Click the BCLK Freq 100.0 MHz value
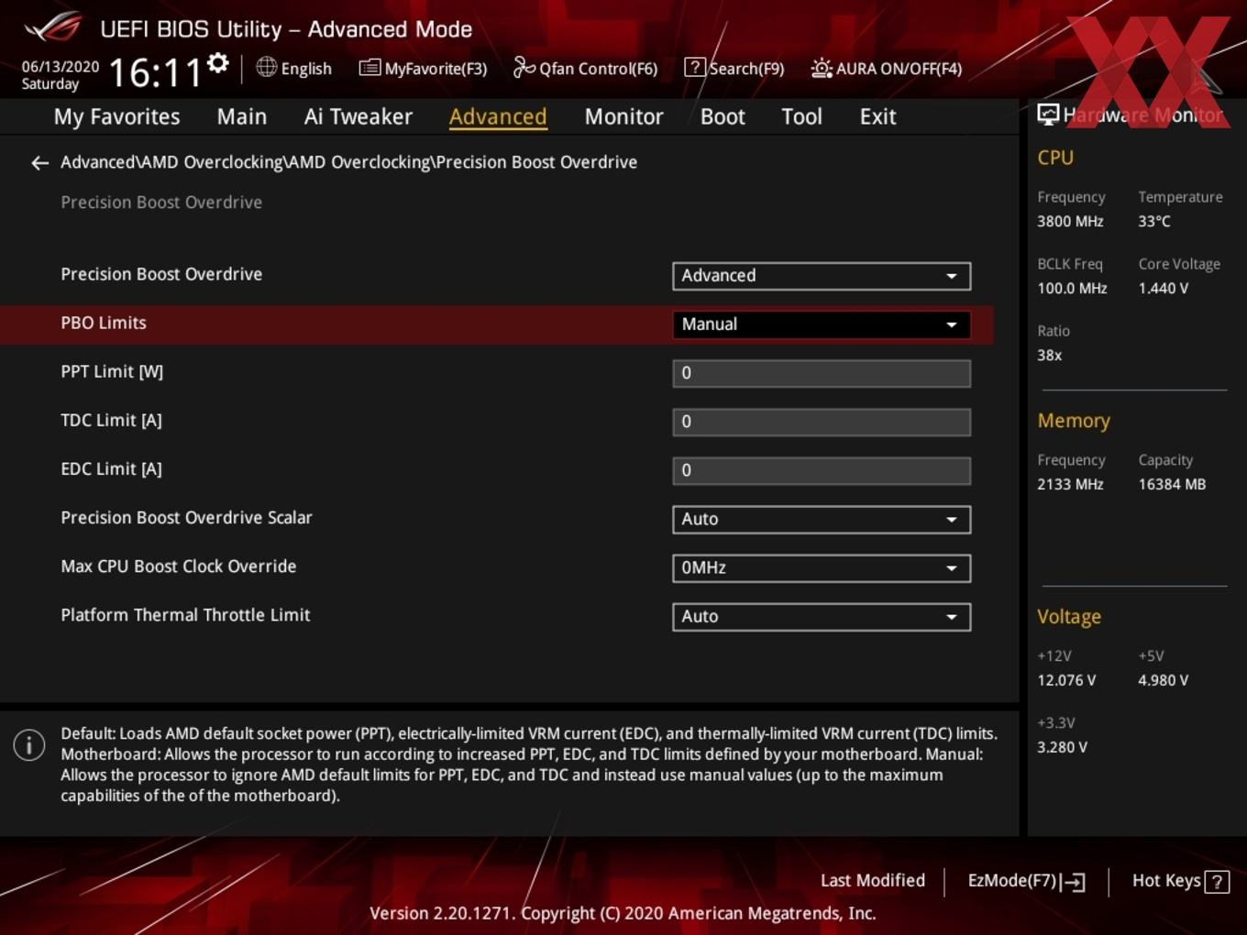 tap(1072, 289)
